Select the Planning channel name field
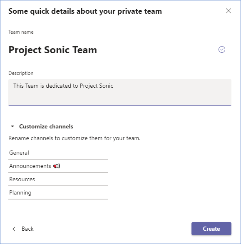Viewport: 241px width, 244px height. 58,192
